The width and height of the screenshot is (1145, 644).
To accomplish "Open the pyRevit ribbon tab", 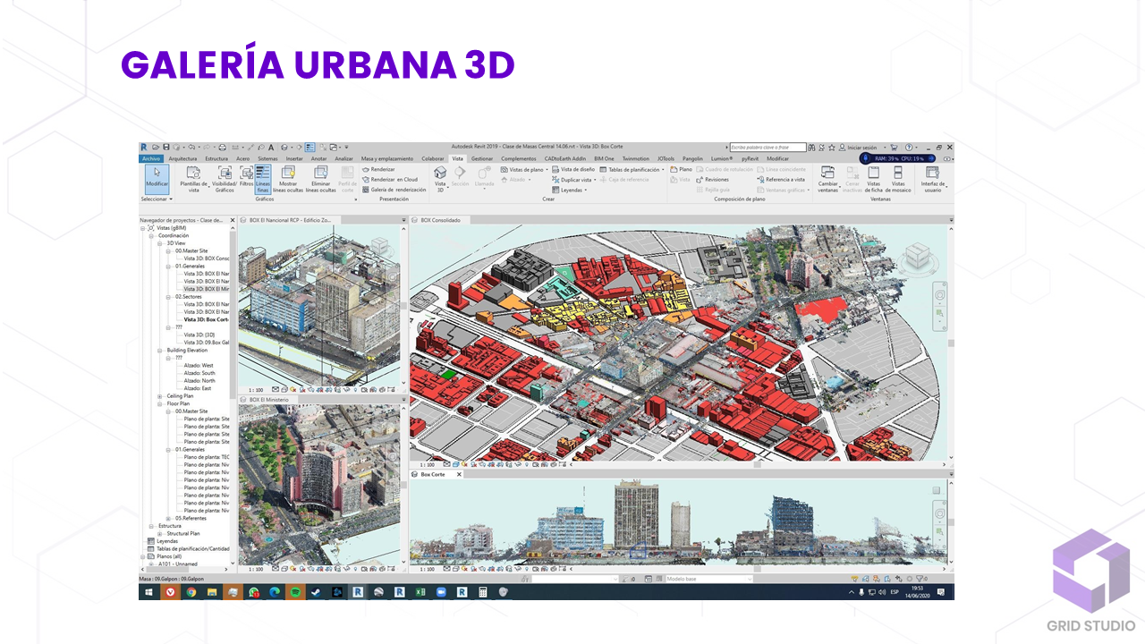I will [x=750, y=158].
